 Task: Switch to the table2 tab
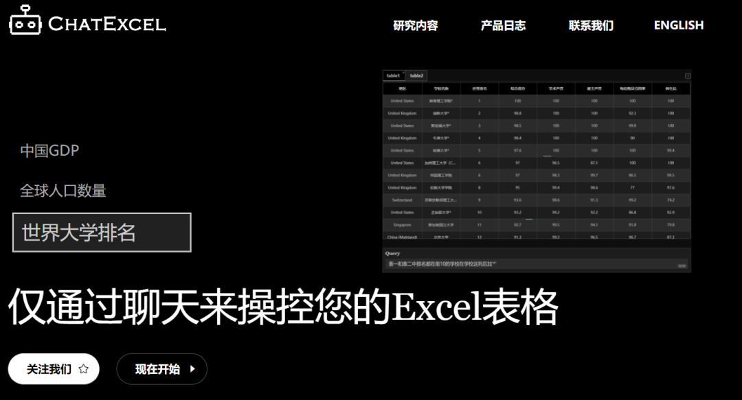416,75
